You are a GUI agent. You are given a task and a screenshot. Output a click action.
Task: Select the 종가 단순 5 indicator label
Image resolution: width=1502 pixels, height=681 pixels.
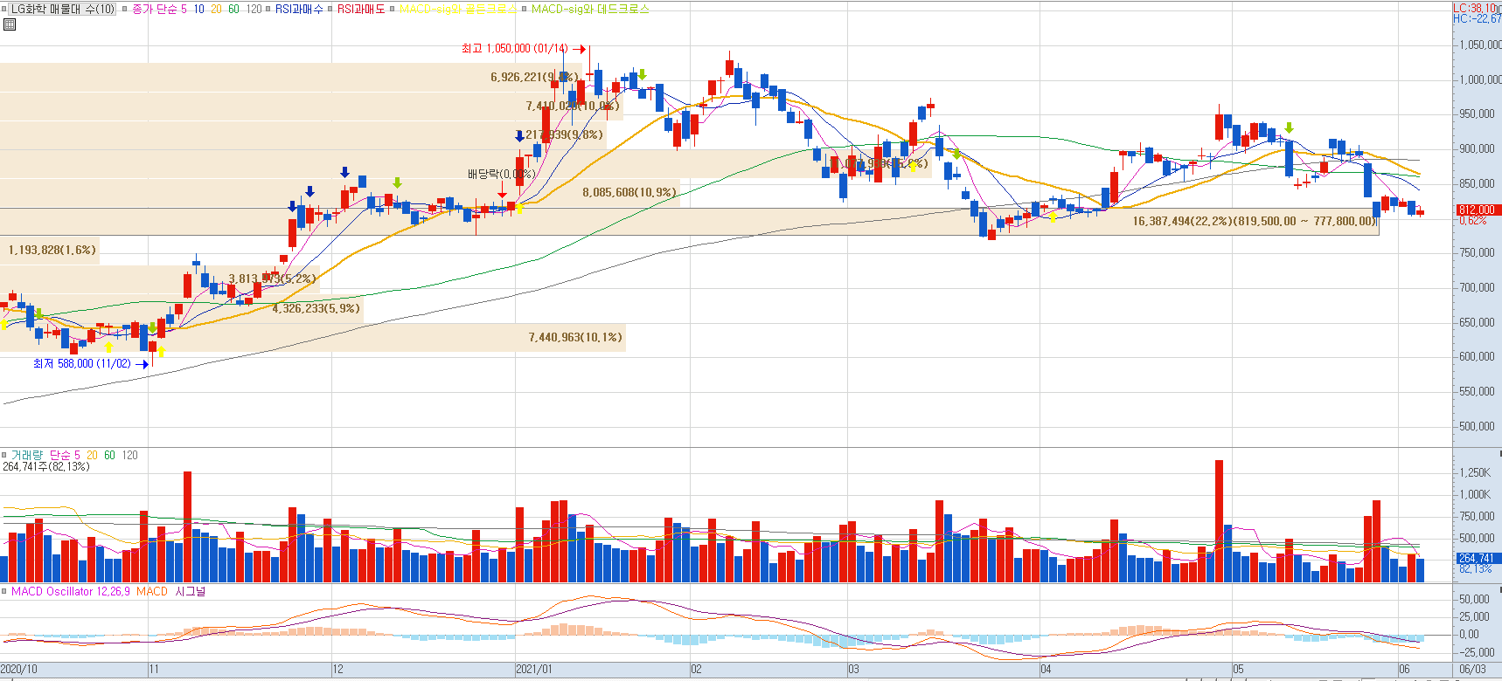point(159,9)
